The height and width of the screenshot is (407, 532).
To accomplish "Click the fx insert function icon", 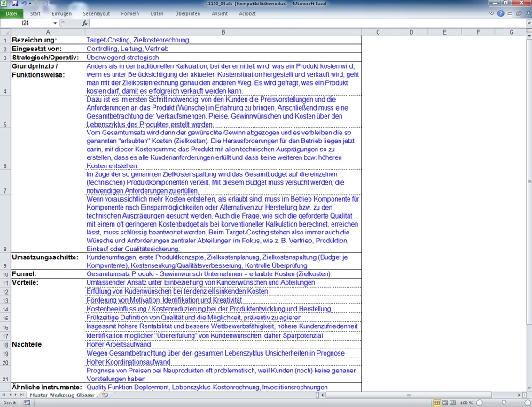I will [82, 24].
